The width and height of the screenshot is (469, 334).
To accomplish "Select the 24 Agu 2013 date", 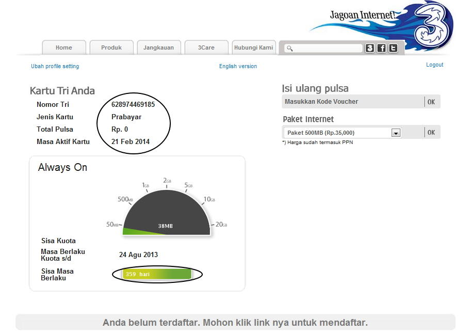I will (x=138, y=255).
